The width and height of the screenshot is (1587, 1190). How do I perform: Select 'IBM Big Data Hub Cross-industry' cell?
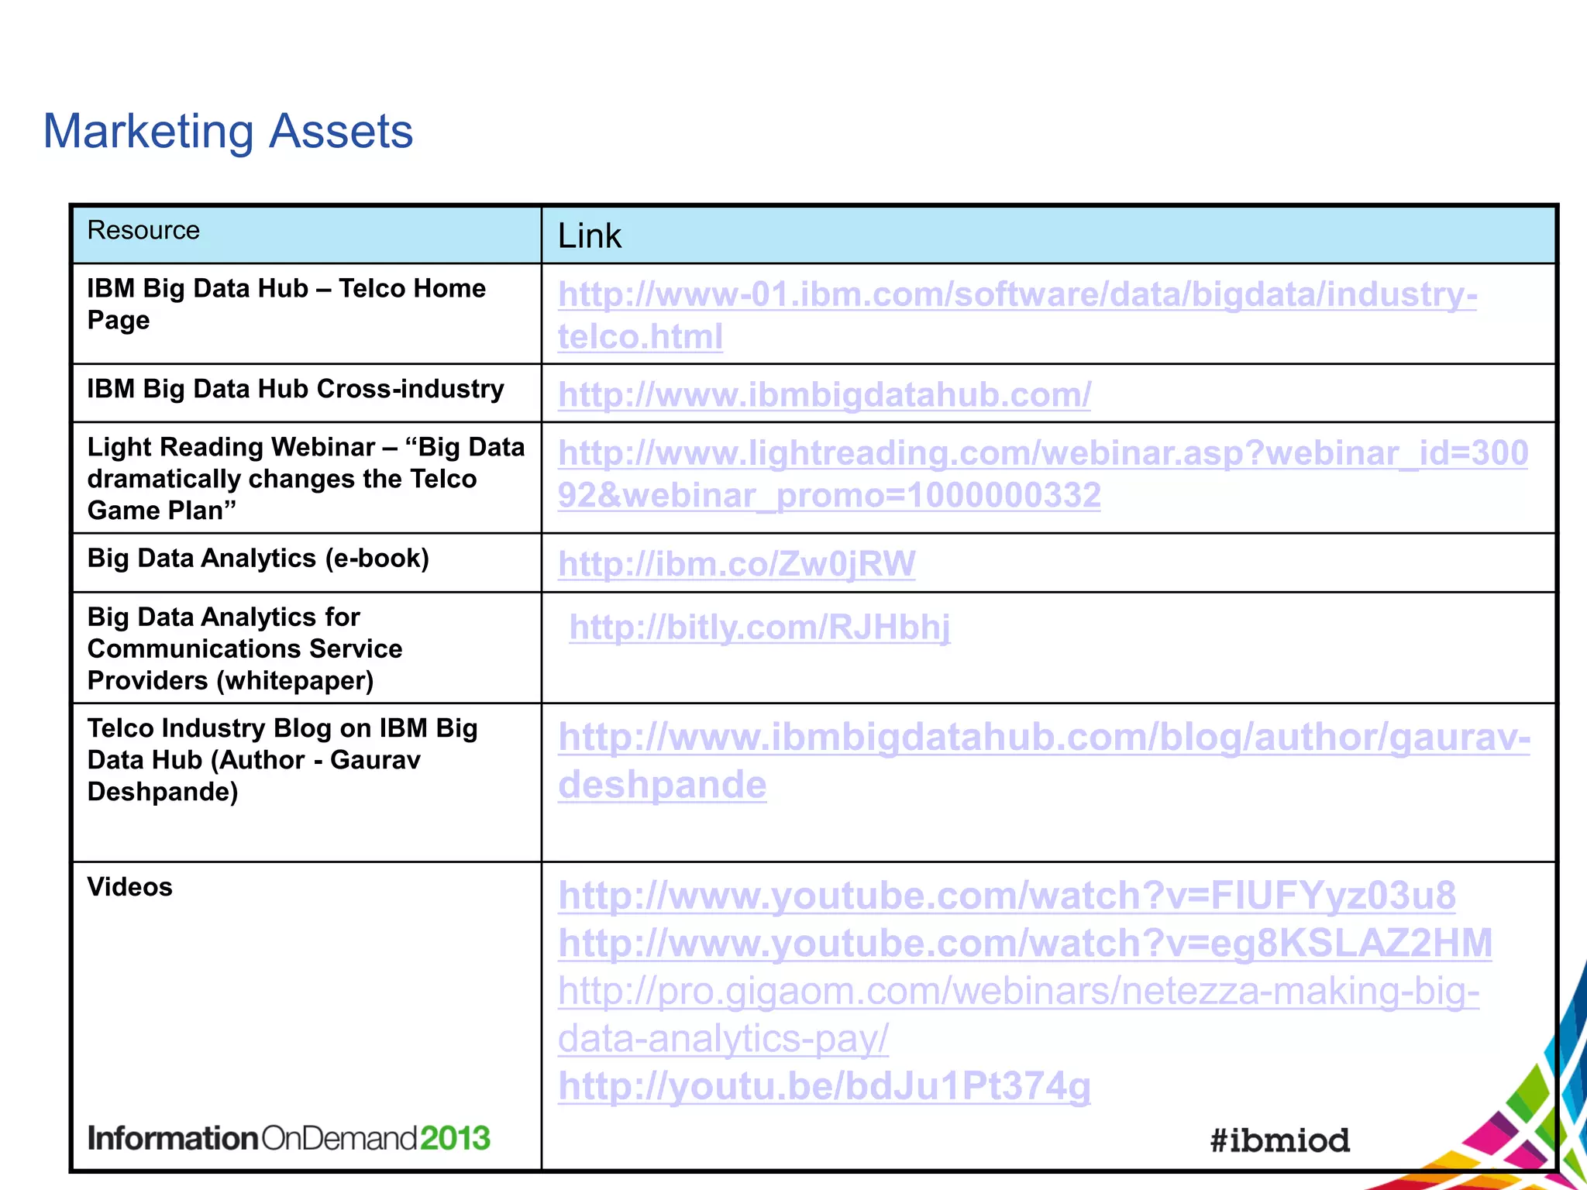[x=307, y=394]
